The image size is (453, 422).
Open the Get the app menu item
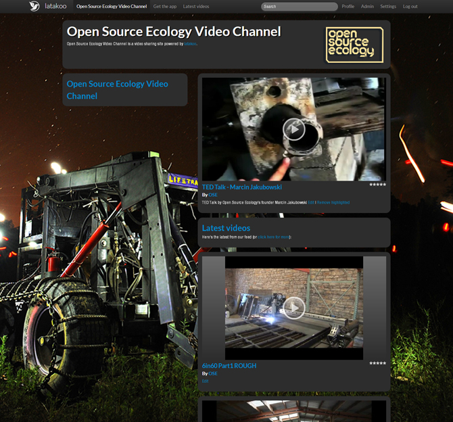[x=165, y=6]
